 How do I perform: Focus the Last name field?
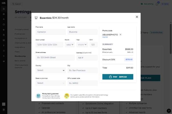(83, 32)
